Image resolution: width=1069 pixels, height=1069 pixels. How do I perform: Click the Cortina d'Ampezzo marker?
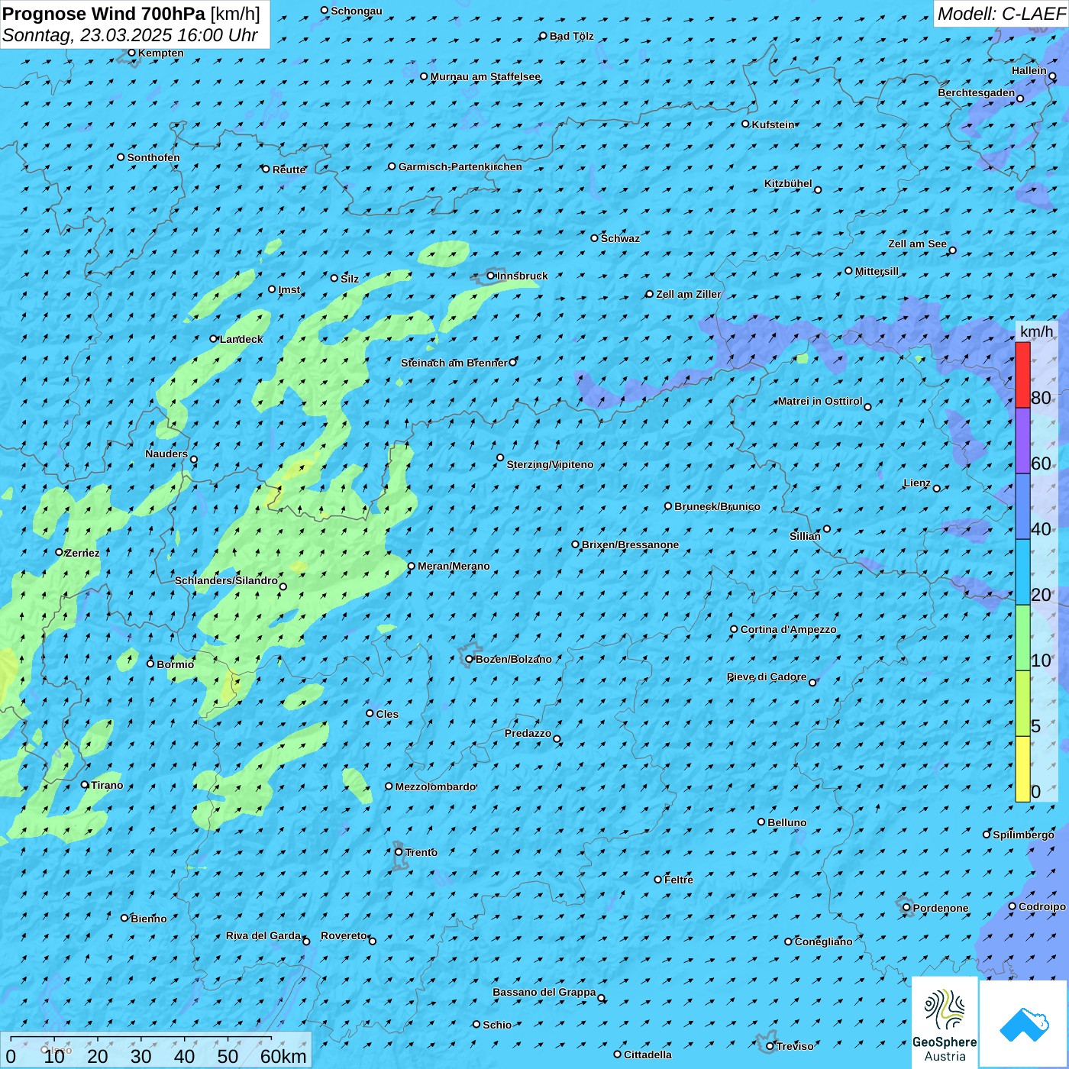(x=735, y=629)
